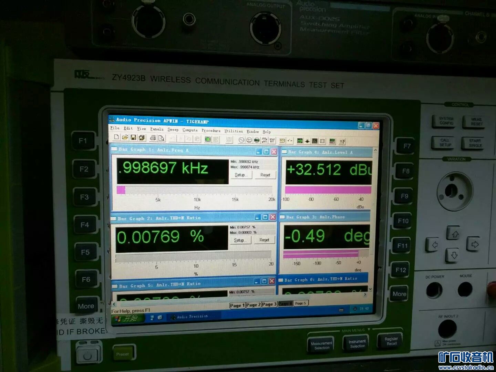Open the Panels menu
This screenshot has height=372, width=496.
coord(157,129)
